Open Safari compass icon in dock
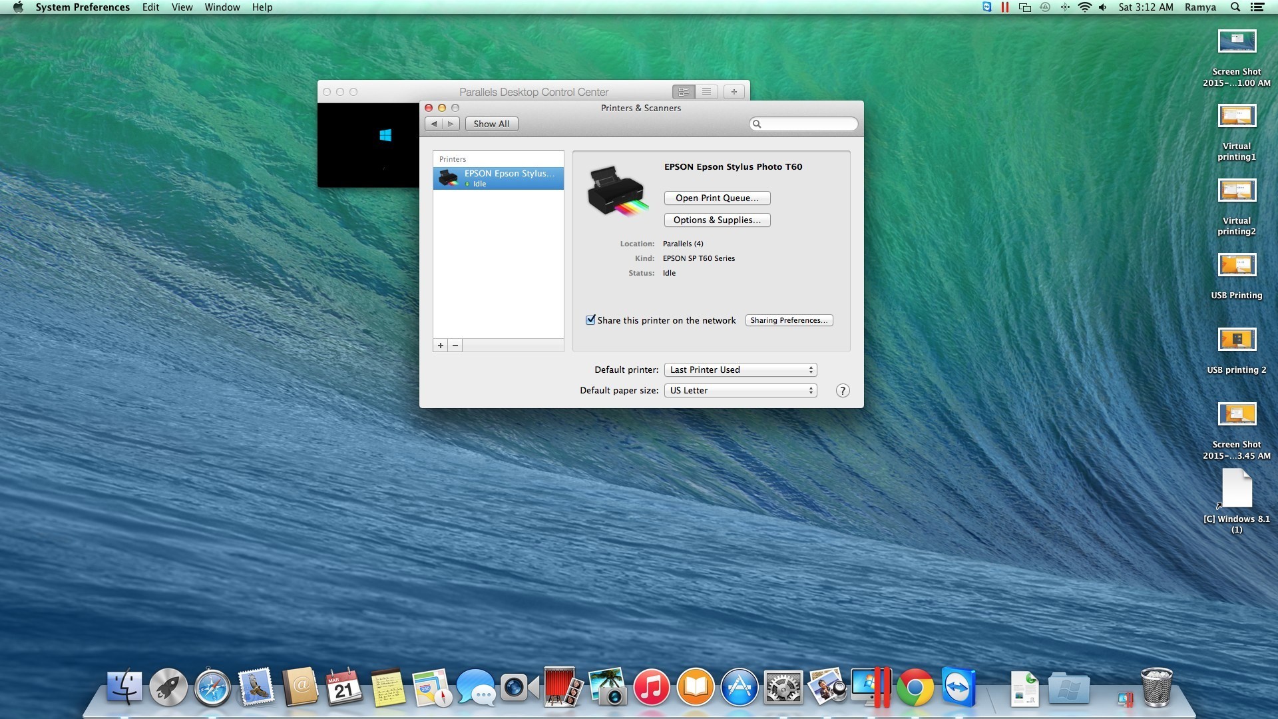The height and width of the screenshot is (719, 1278). coord(212,687)
